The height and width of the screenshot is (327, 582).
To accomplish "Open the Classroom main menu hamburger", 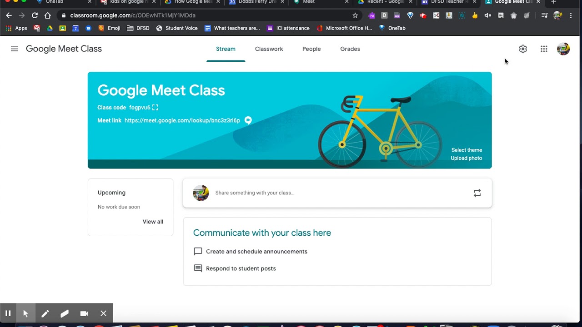I will tap(15, 49).
